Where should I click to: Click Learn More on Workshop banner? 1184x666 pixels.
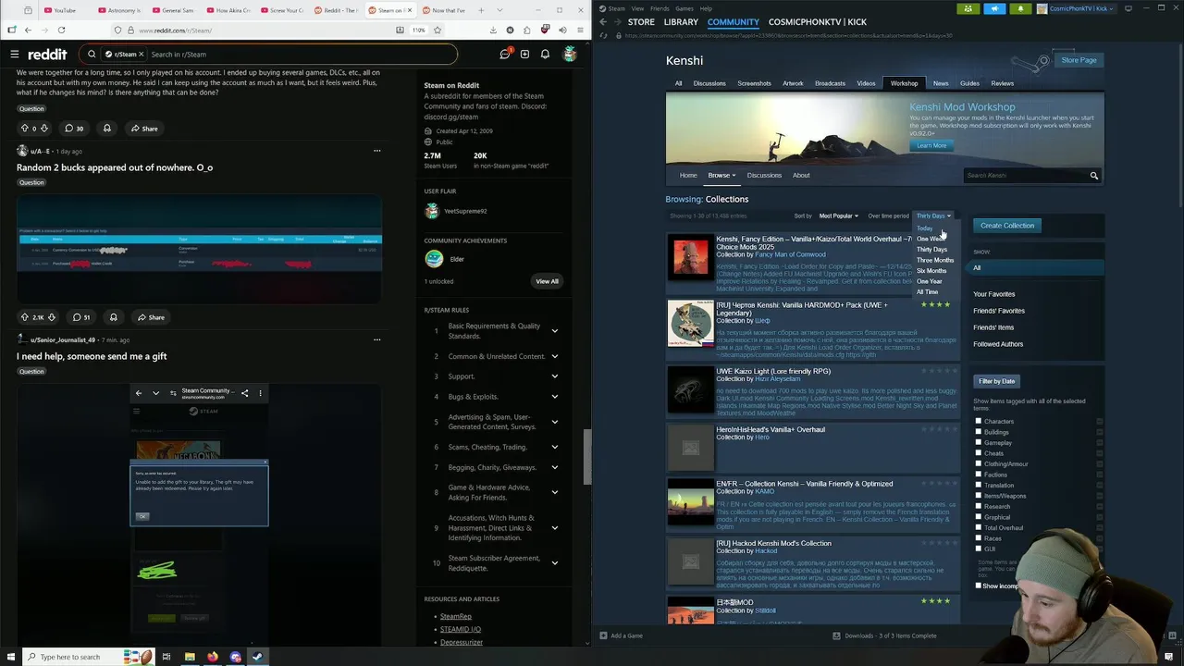[931, 145]
